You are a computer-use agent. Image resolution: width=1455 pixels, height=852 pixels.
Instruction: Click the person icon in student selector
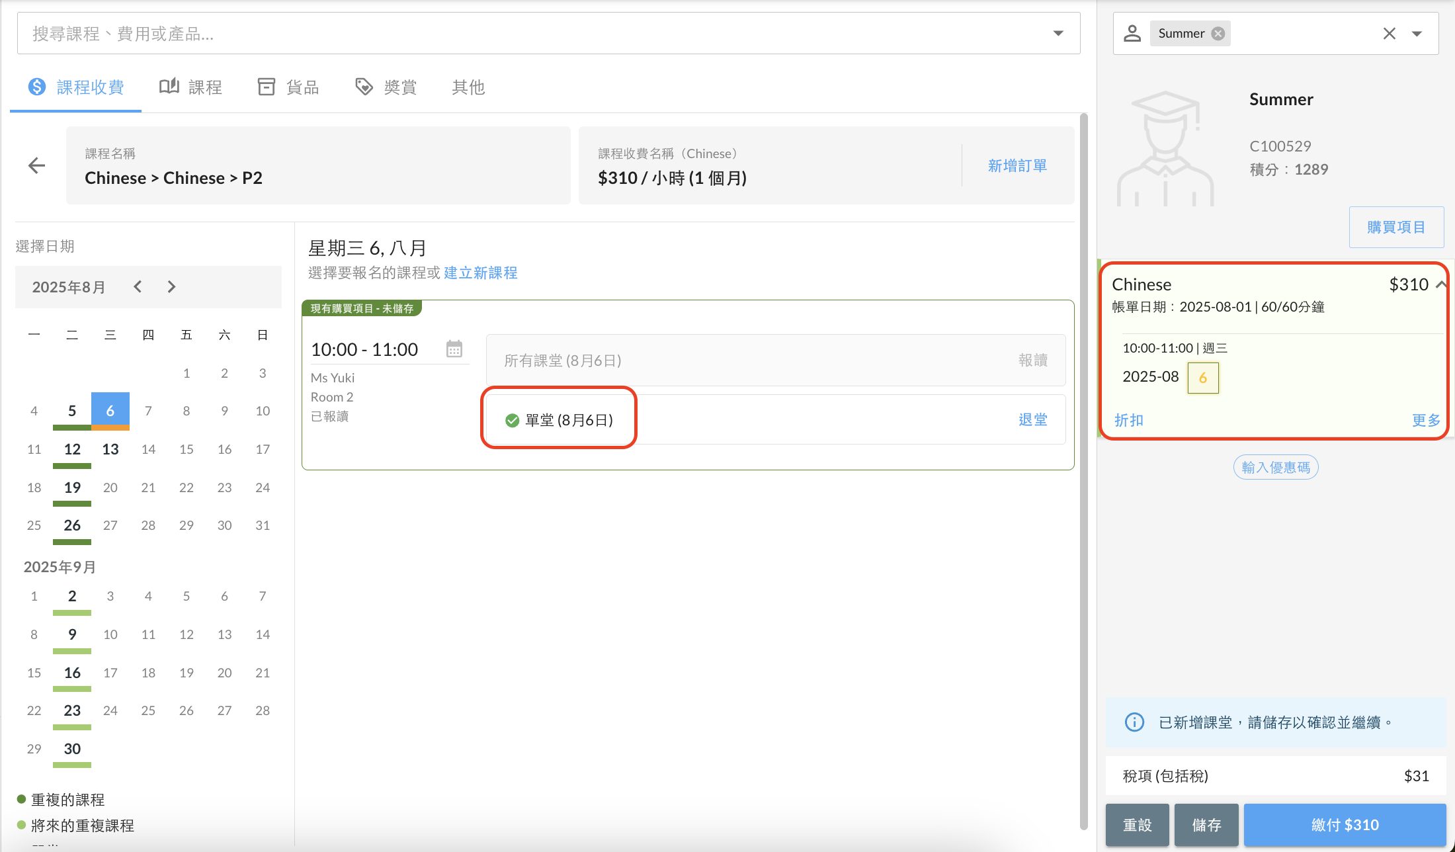click(x=1132, y=33)
